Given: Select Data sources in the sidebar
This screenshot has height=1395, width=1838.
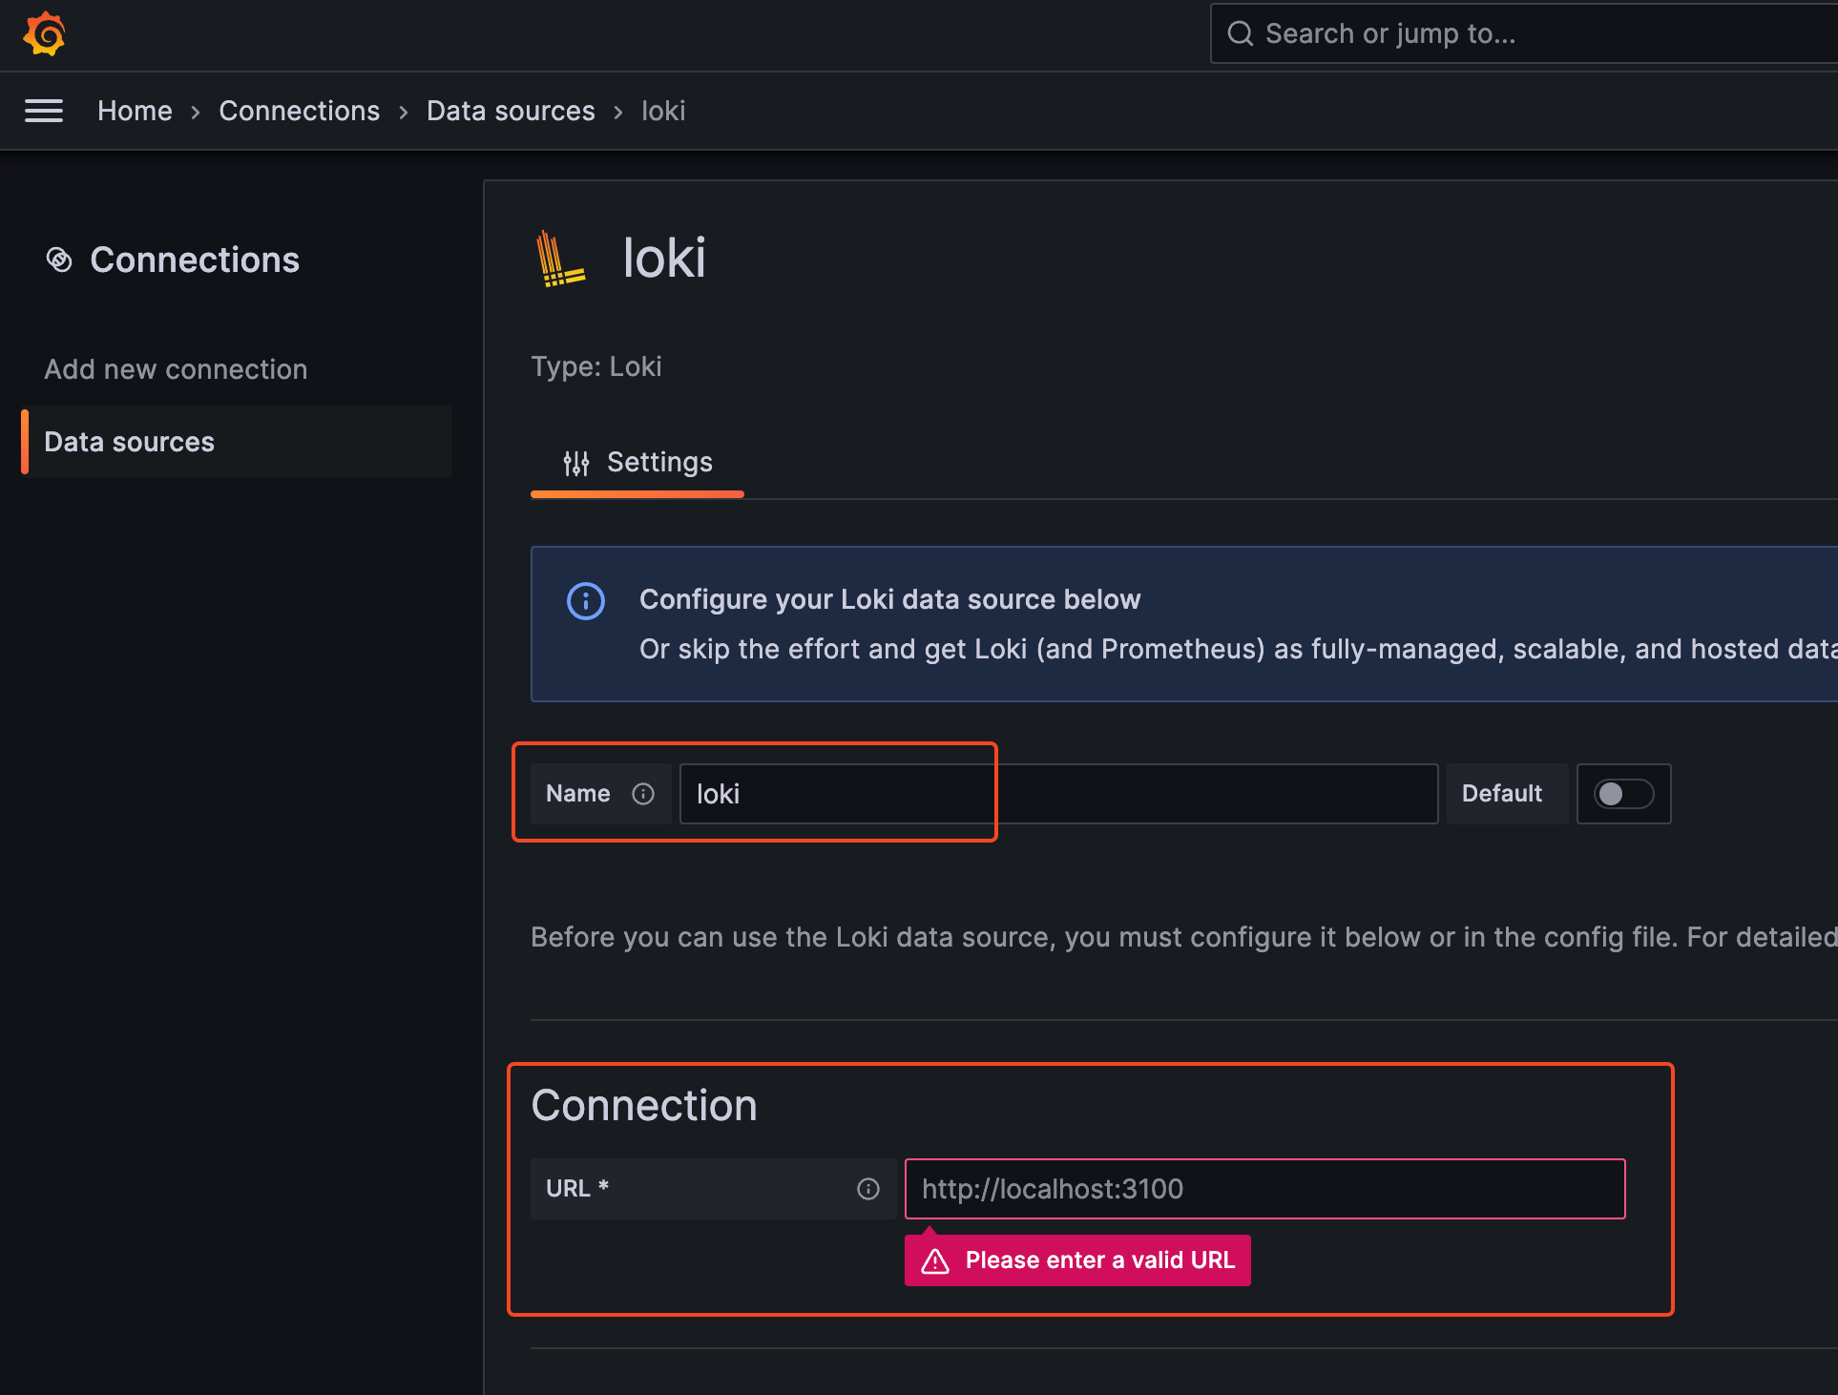Looking at the screenshot, I should pos(130,442).
